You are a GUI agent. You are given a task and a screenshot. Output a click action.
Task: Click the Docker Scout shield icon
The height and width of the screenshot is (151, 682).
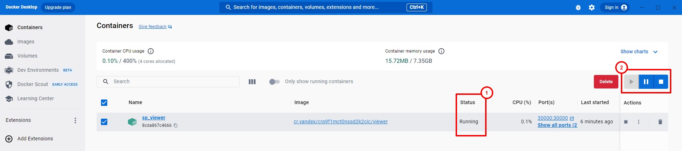(9, 85)
